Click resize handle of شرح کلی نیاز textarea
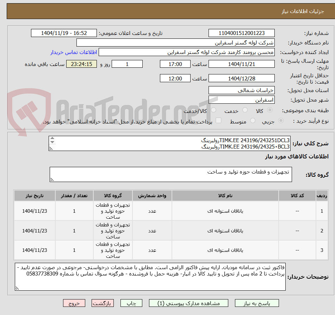The height and width of the screenshot is (315, 335). pyautogui.click(x=51, y=148)
